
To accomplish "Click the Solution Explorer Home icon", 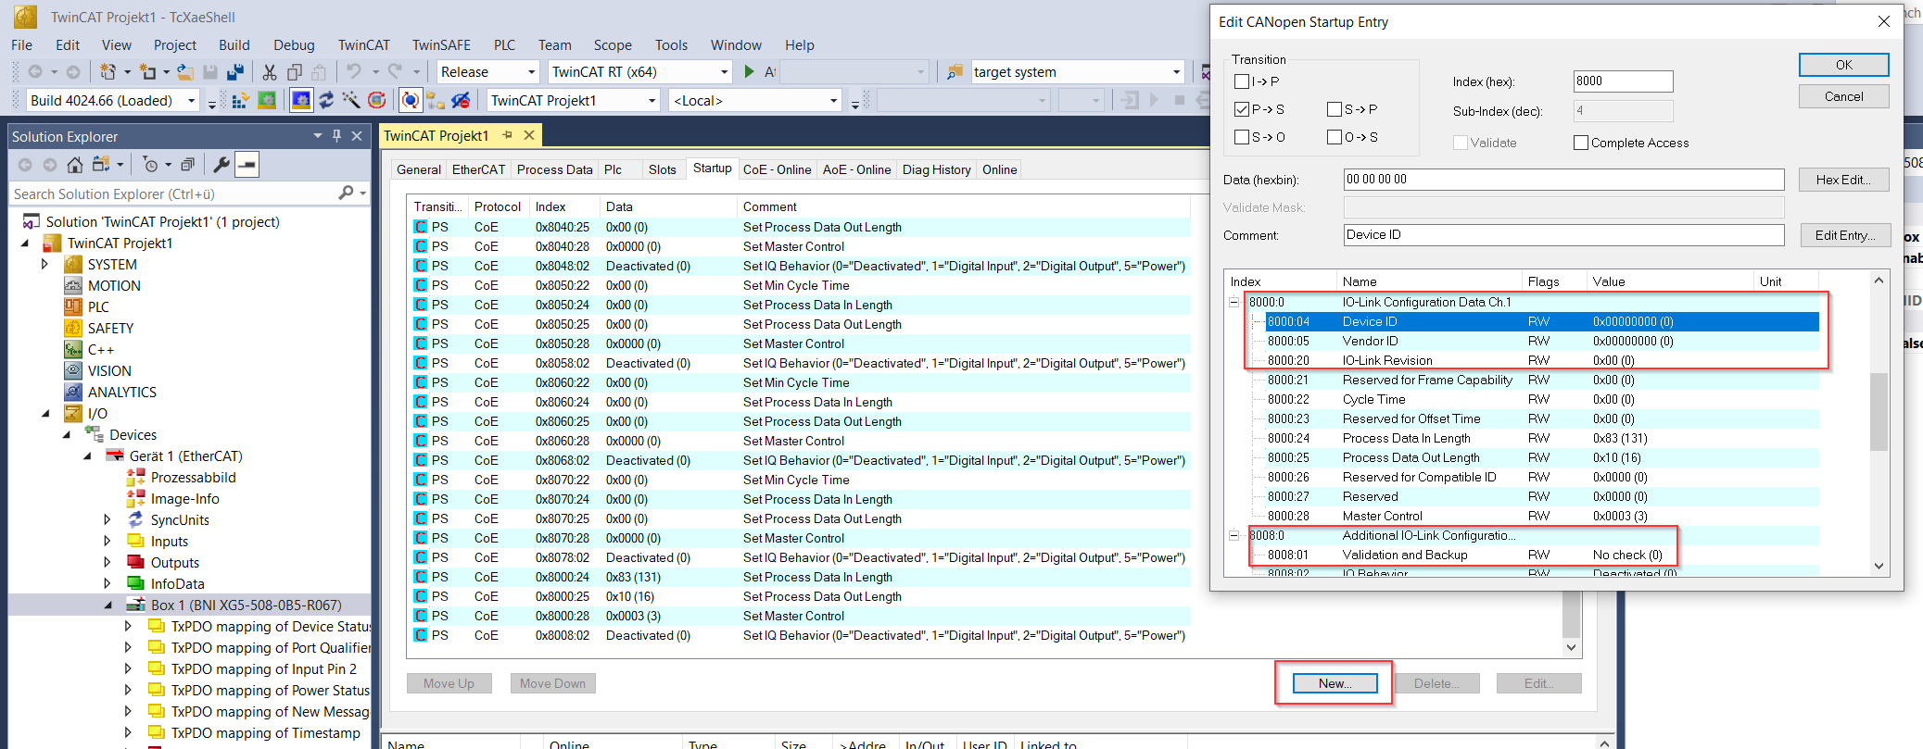I will click(75, 165).
